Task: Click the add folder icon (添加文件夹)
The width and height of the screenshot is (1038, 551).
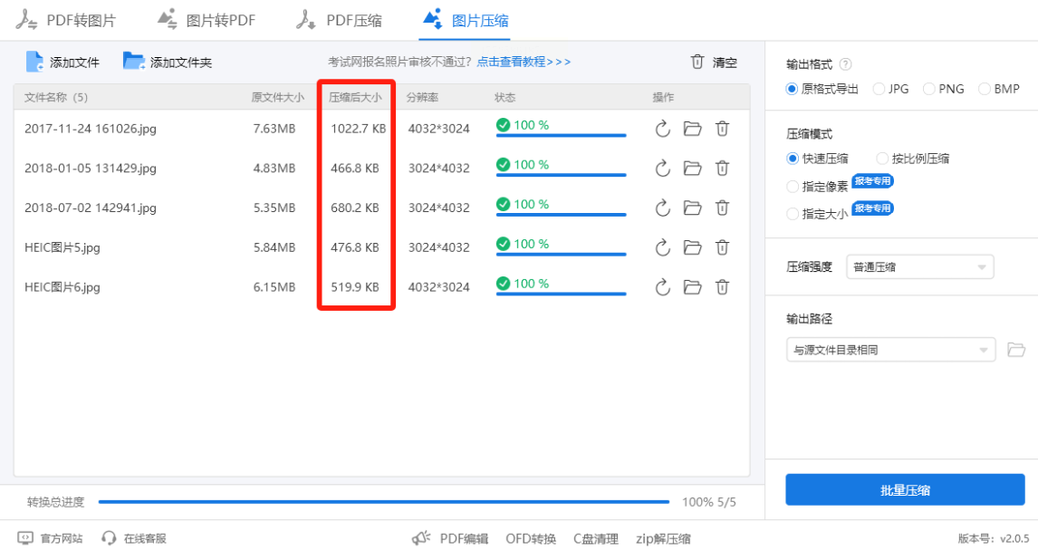Action: pyautogui.click(x=134, y=62)
